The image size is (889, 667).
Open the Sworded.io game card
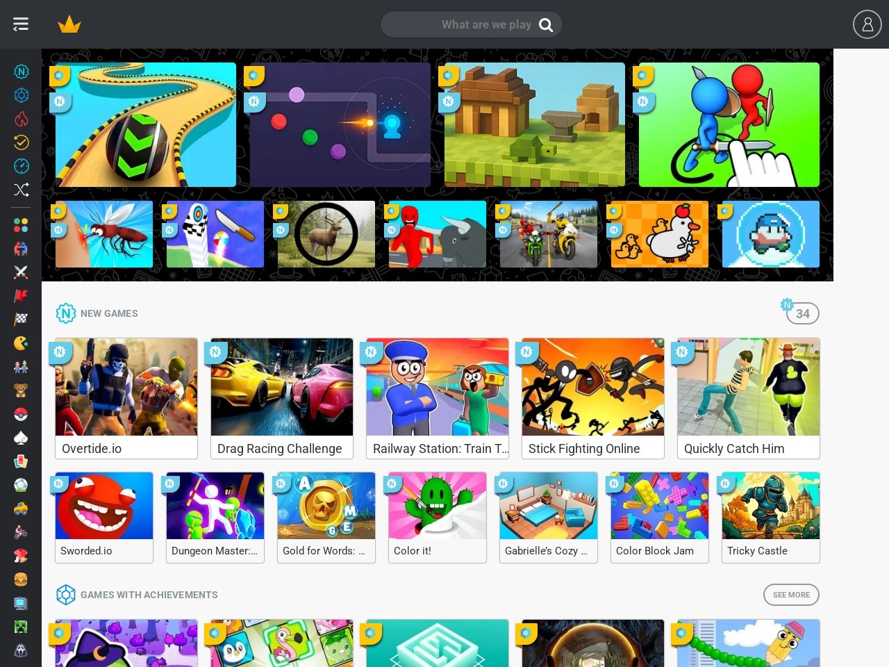[104, 517]
